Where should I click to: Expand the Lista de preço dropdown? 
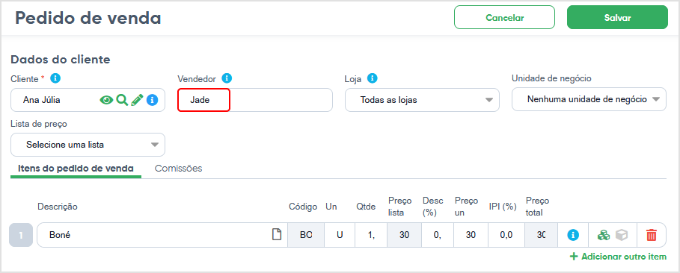pyautogui.click(x=88, y=145)
